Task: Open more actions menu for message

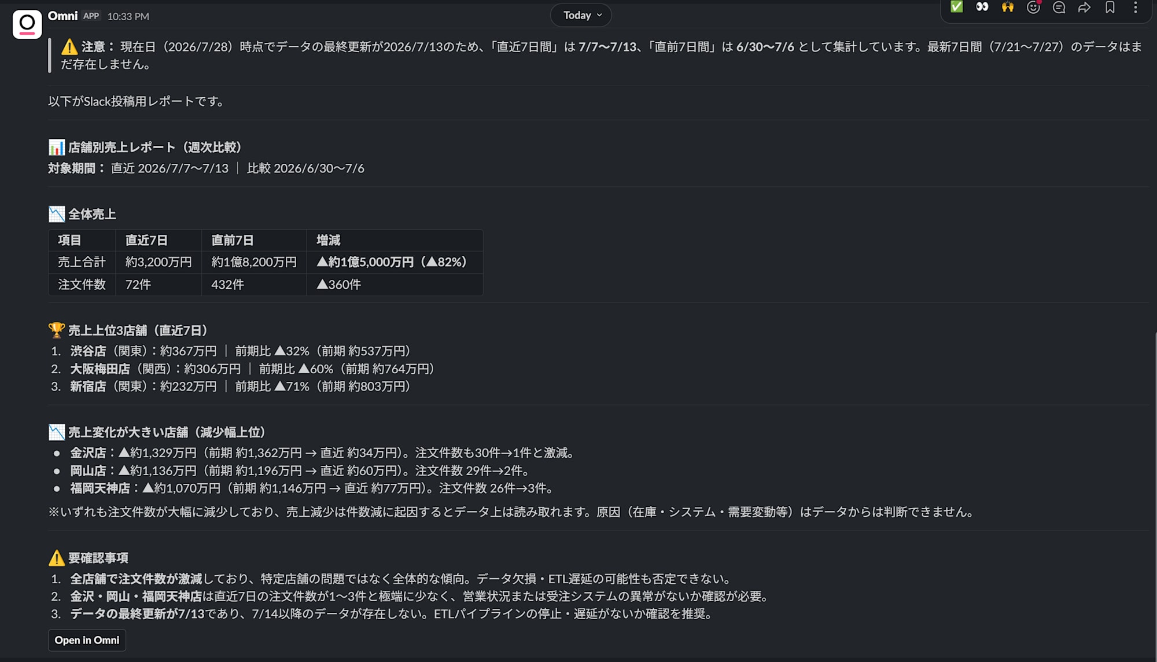Action: (1136, 7)
